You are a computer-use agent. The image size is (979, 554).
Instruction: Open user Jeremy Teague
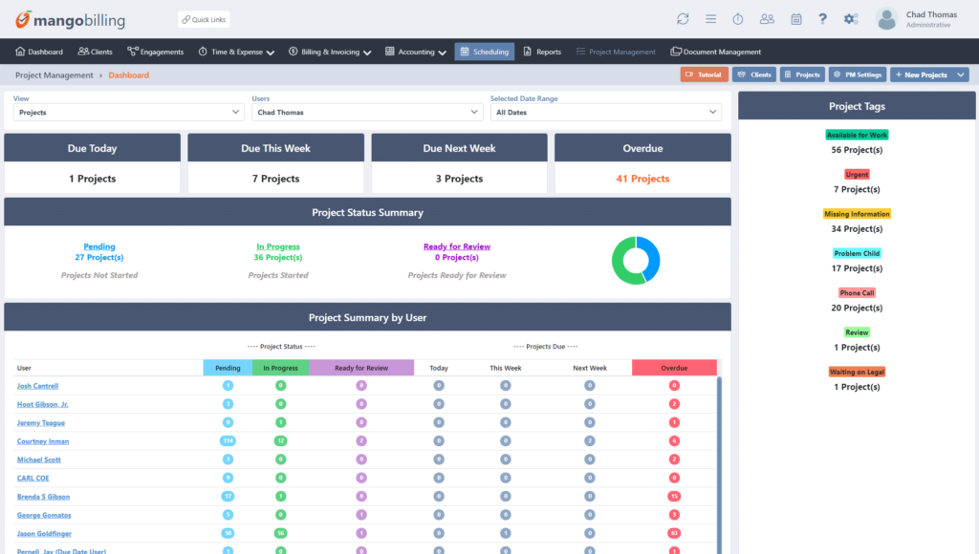tap(40, 423)
